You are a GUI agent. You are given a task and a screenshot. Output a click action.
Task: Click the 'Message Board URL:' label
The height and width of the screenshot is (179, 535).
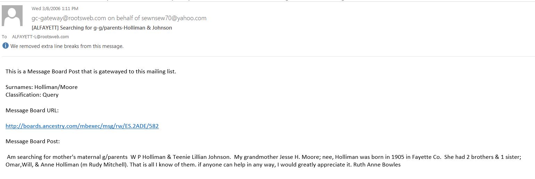tap(32, 111)
